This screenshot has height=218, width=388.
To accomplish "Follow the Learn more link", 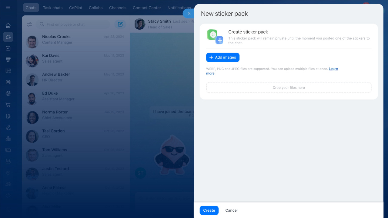I will click(x=333, y=69).
